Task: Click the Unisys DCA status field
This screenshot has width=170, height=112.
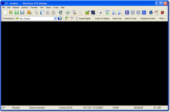Action: click(70, 108)
